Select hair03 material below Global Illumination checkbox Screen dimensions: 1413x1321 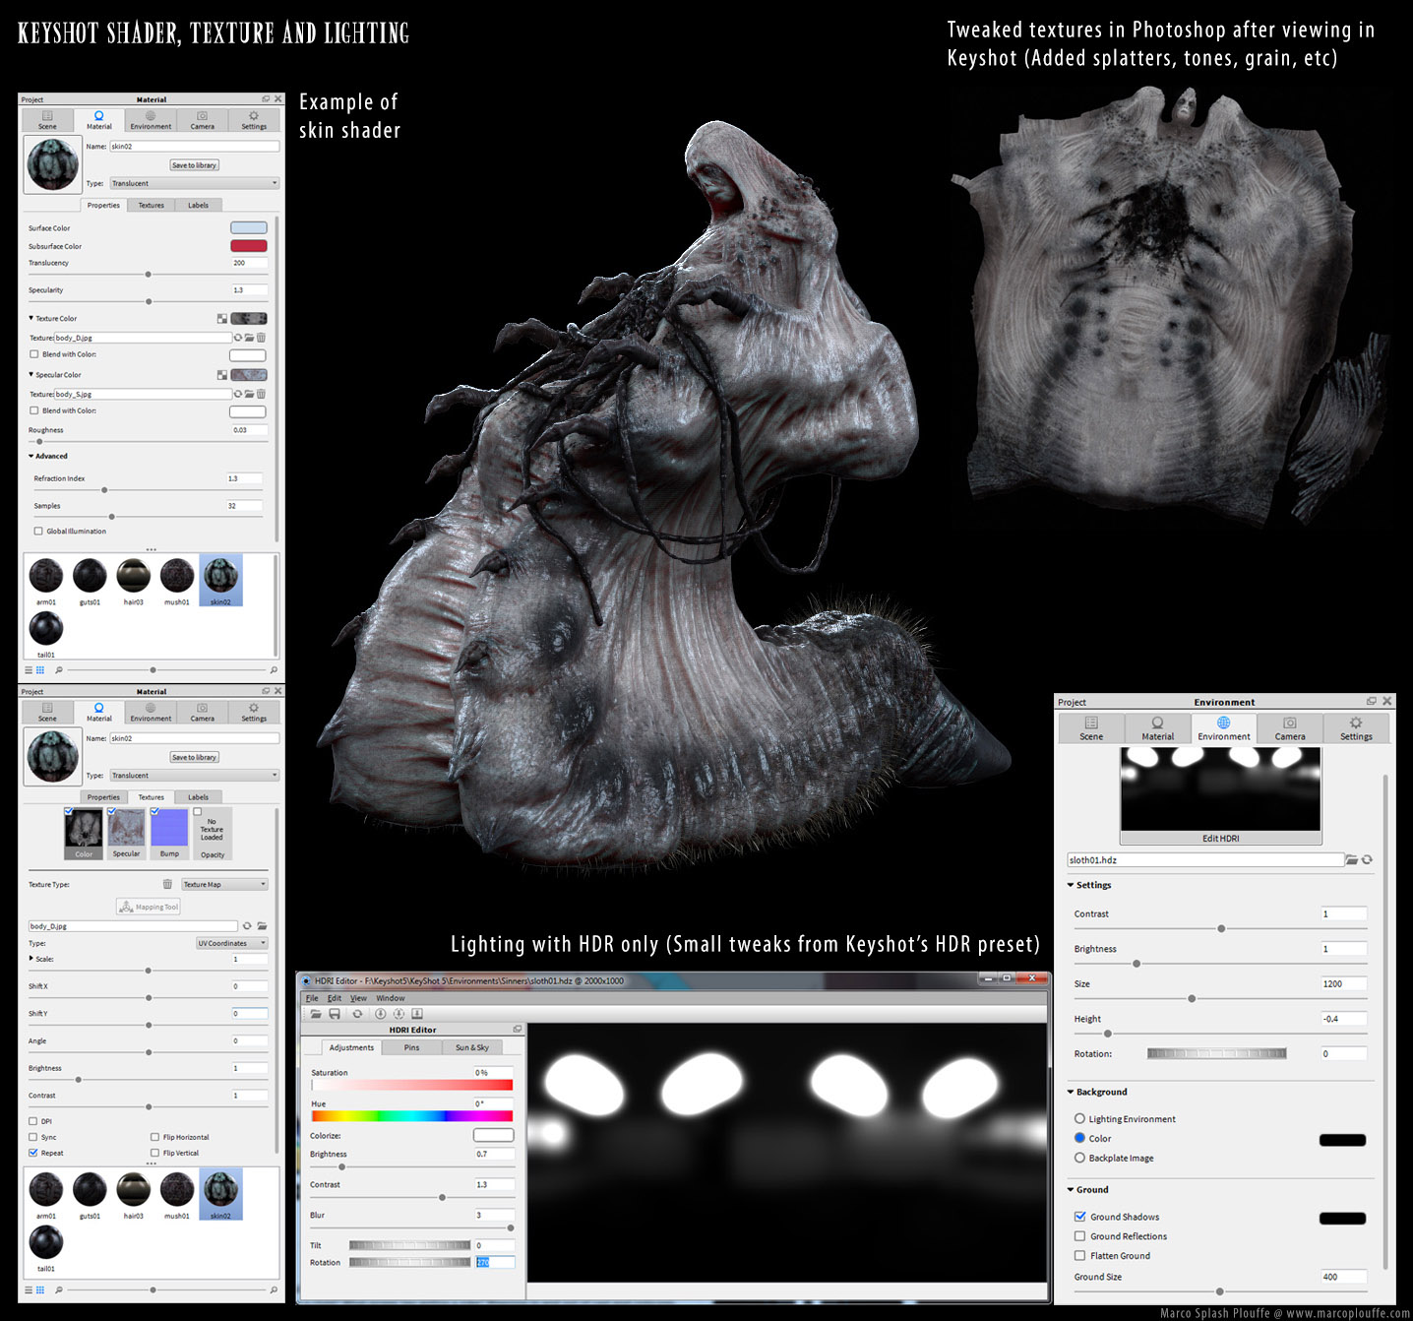point(134,582)
